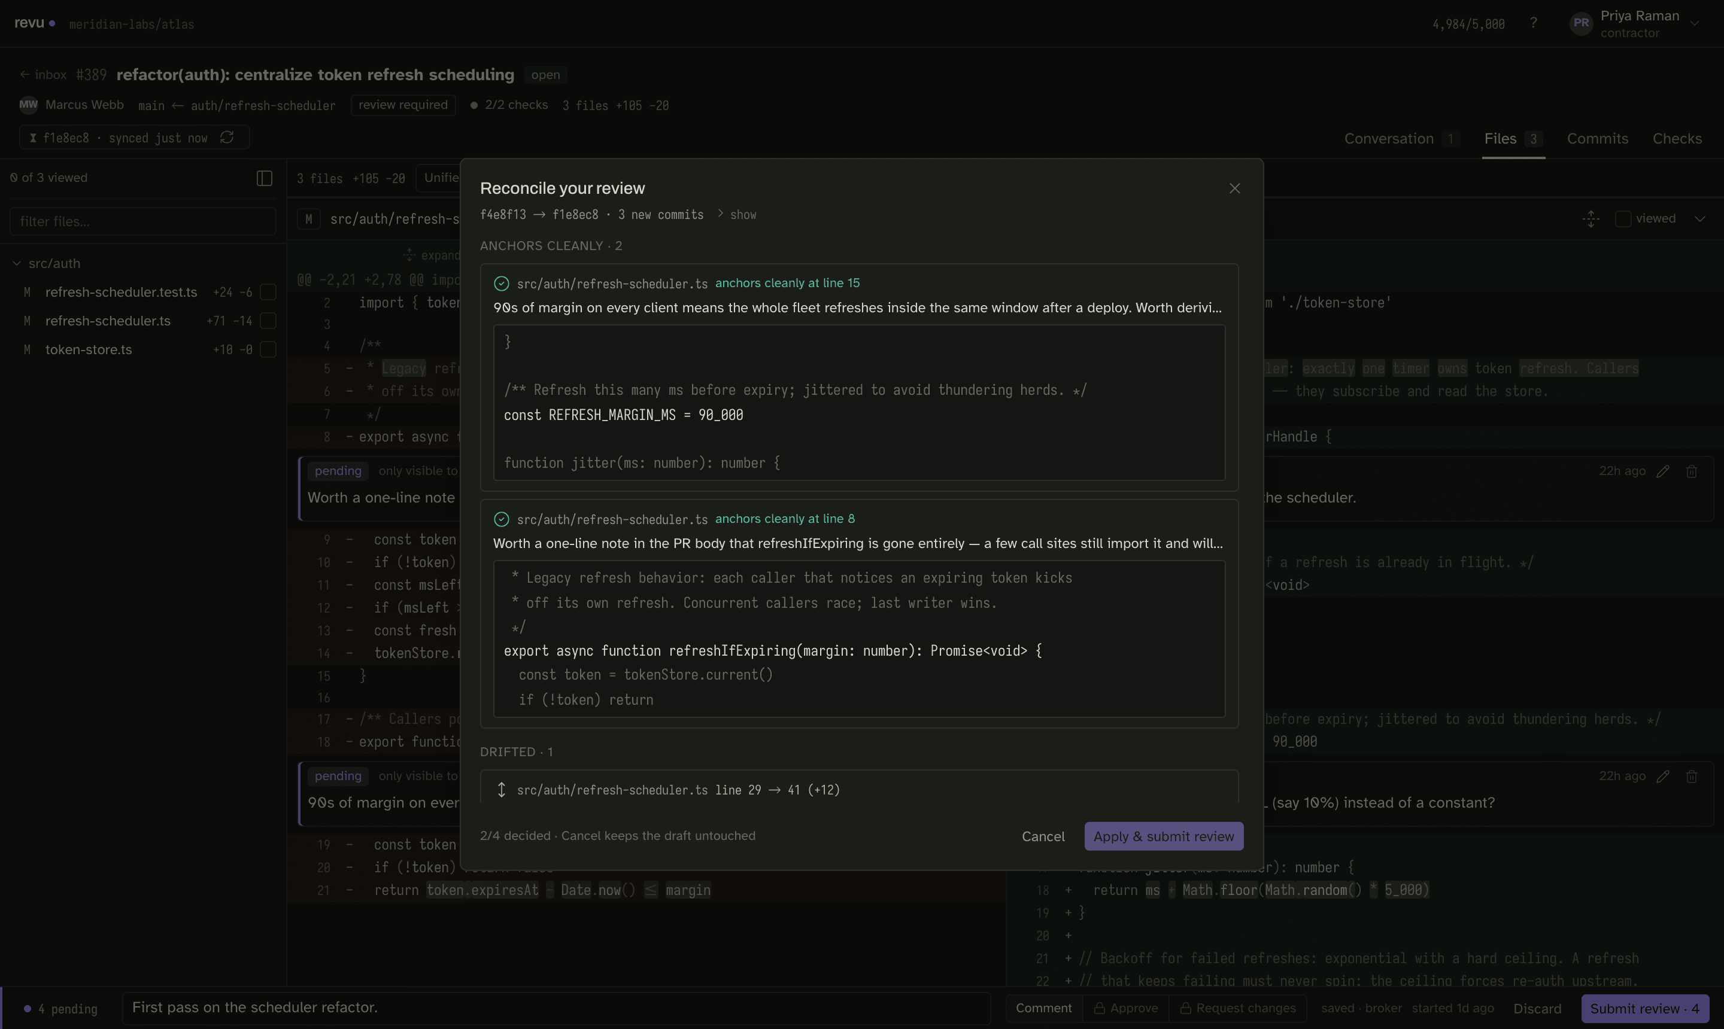Mark refresh-scheduler.test.ts as viewed in file tree

pyautogui.click(x=268, y=292)
